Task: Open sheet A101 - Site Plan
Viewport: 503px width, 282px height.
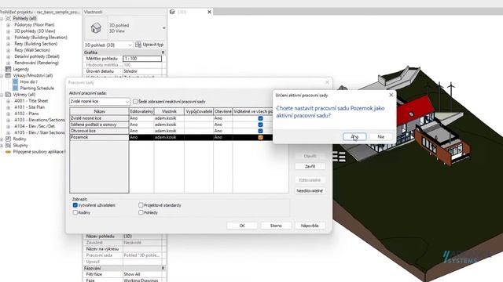Action: [30, 107]
